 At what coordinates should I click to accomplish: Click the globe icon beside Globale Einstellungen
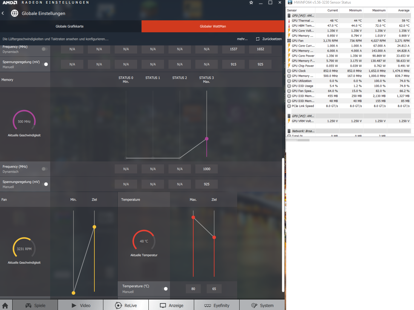point(15,13)
